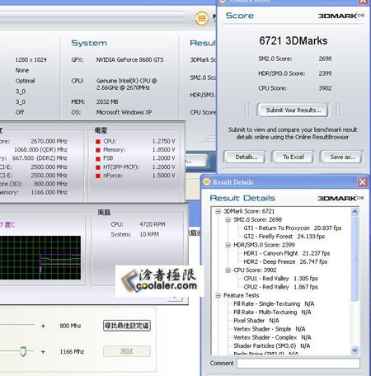Select Fill Rate - Multi-Texturing row
The width and height of the screenshot is (371, 376).
[x=272, y=313]
